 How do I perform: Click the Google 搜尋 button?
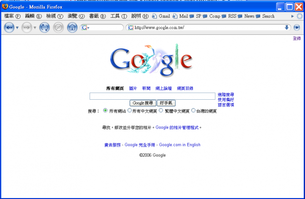pos(143,103)
